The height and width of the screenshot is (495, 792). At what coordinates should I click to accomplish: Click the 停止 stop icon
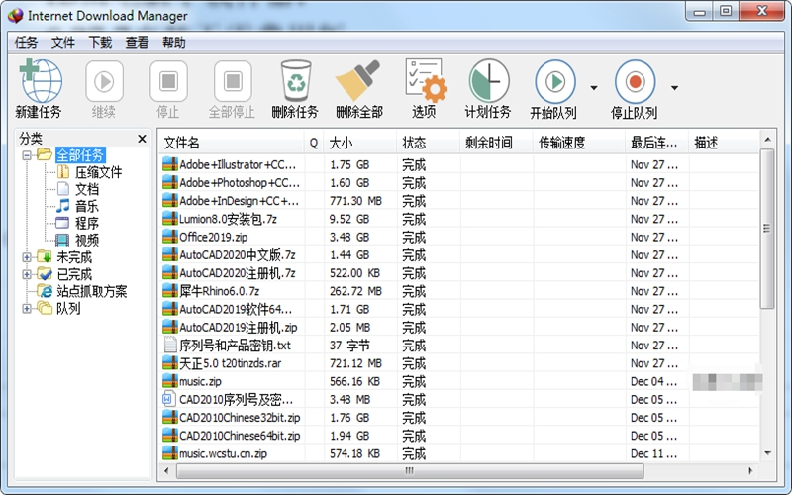[168, 81]
